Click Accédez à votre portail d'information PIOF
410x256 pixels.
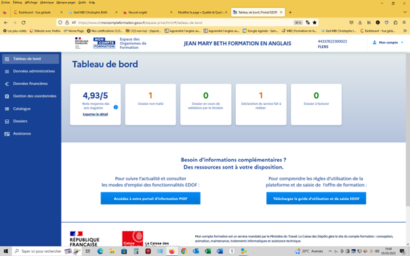150,198
